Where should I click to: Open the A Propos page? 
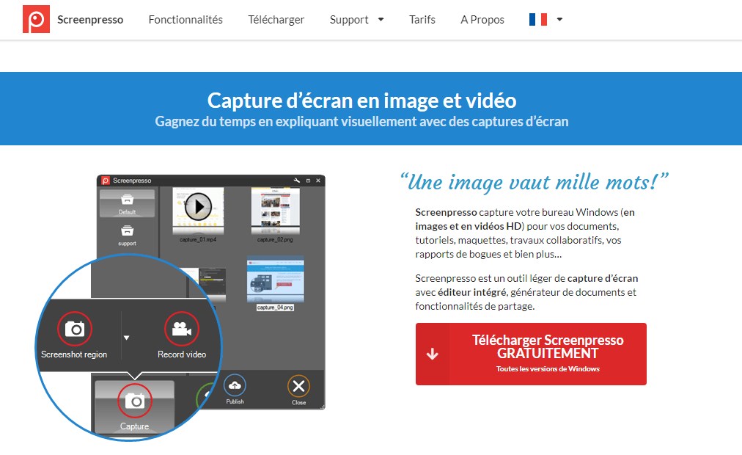point(482,19)
